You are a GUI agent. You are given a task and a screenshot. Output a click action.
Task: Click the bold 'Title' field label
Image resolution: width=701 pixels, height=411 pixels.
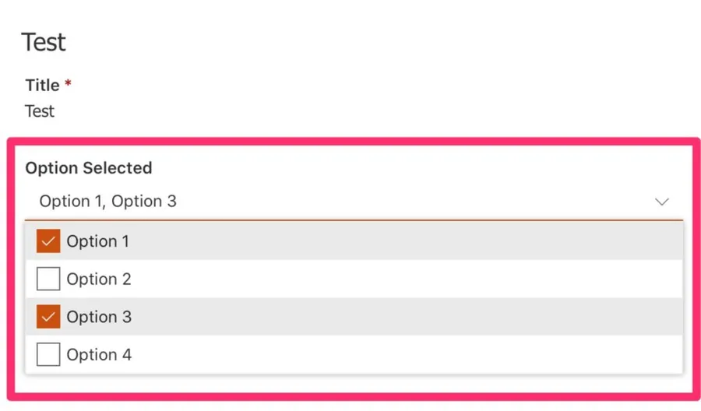[x=42, y=85]
